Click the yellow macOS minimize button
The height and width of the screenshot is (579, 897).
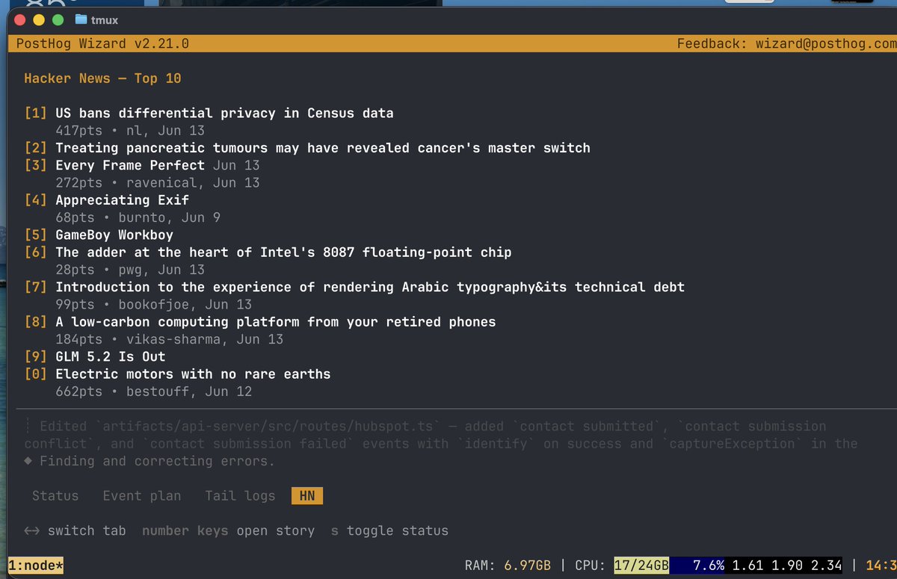(39, 20)
